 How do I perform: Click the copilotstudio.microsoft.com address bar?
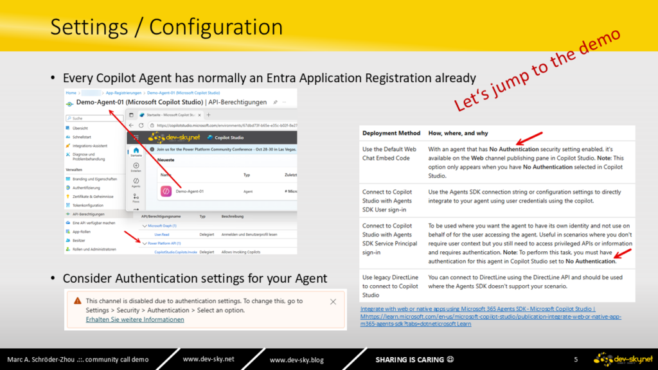point(224,125)
